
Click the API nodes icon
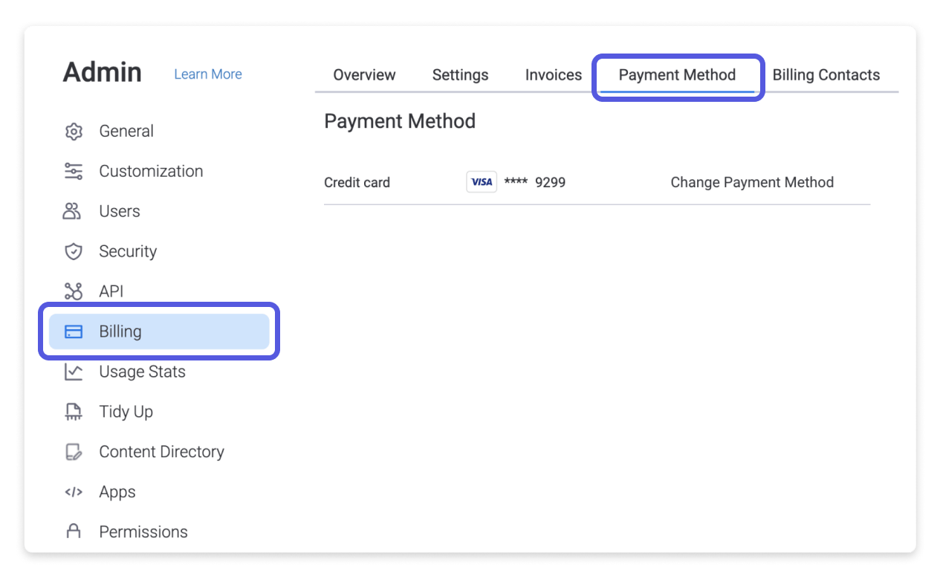coord(74,291)
